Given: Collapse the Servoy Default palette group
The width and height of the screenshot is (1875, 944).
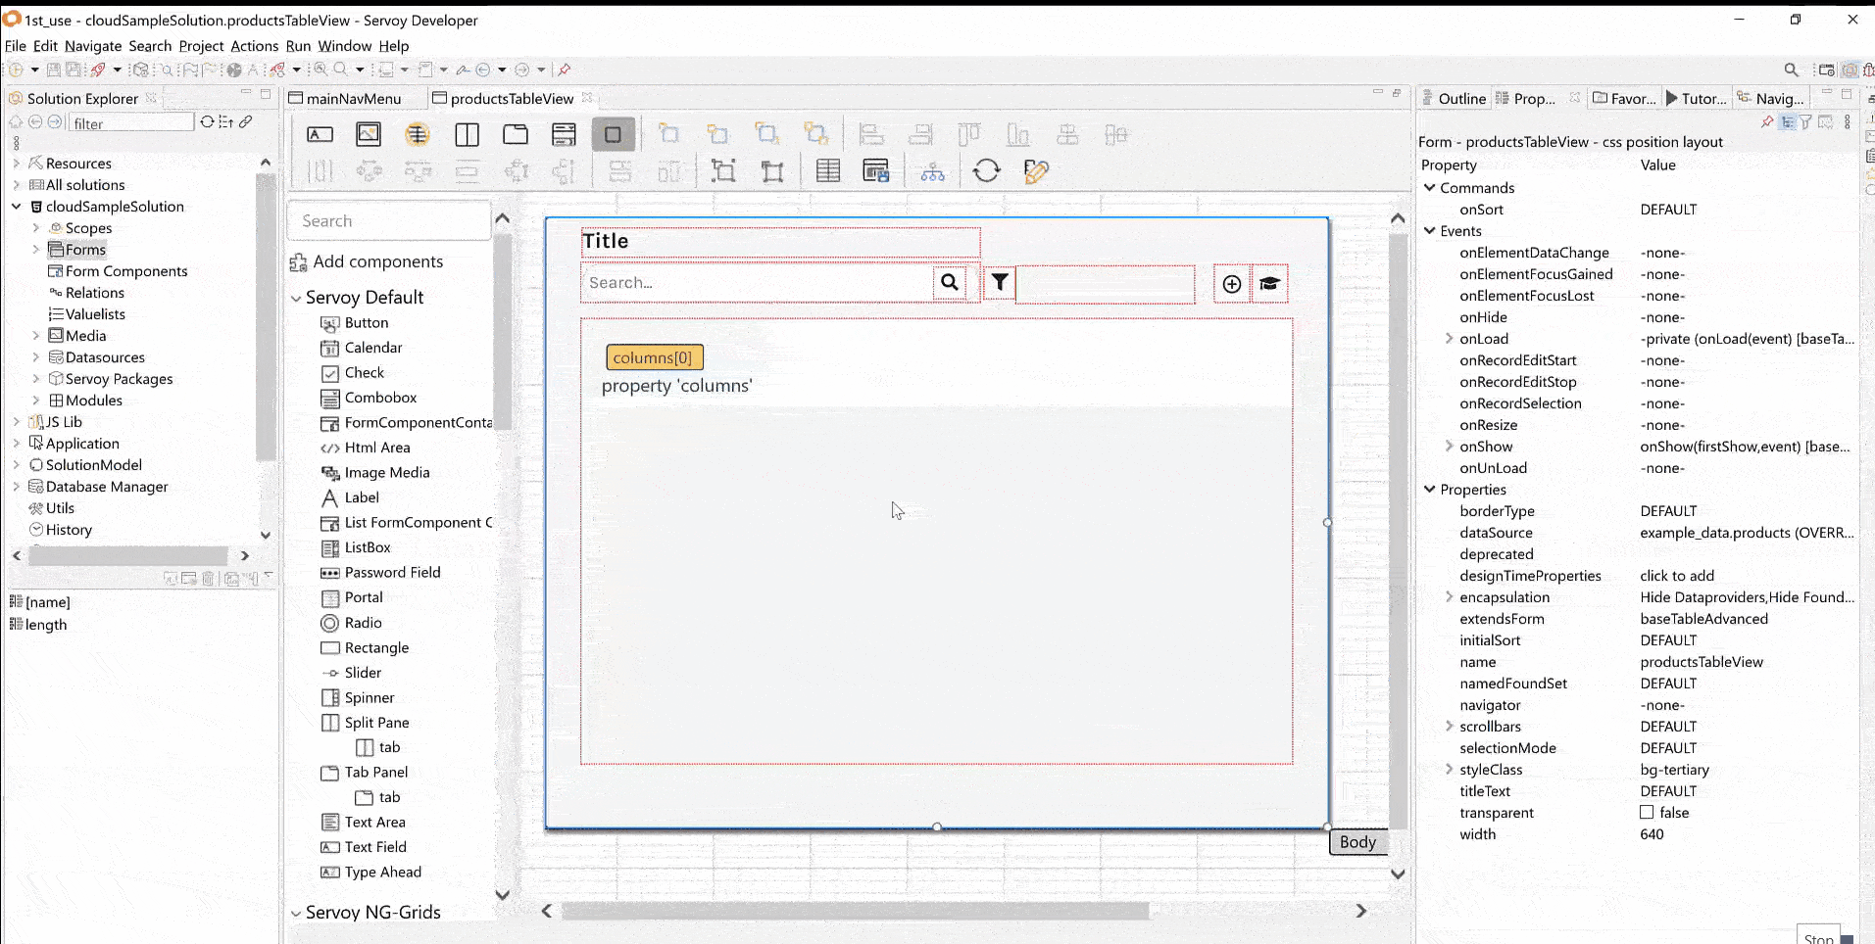Looking at the screenshot, I should (296, 298).
